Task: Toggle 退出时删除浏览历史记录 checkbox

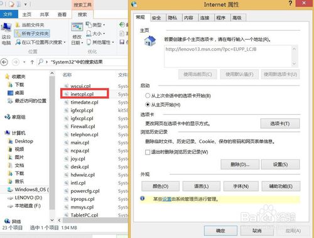Action: pos(148,152)
